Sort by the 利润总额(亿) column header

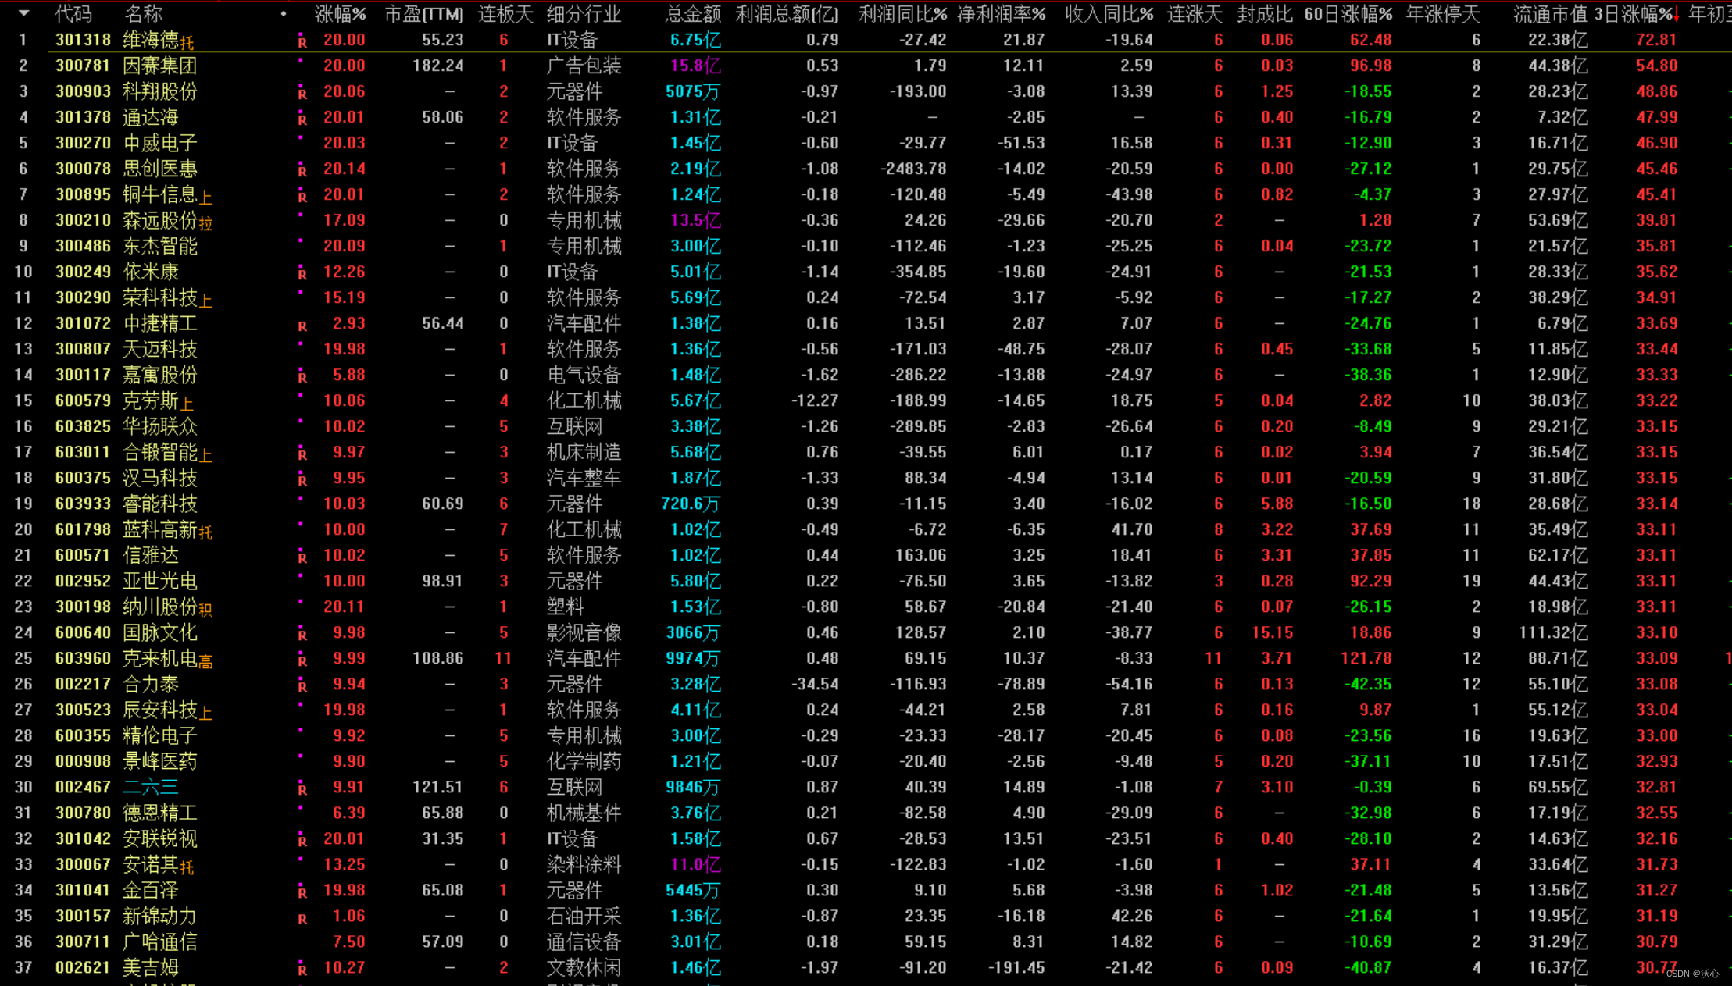[x=787, y=14]
